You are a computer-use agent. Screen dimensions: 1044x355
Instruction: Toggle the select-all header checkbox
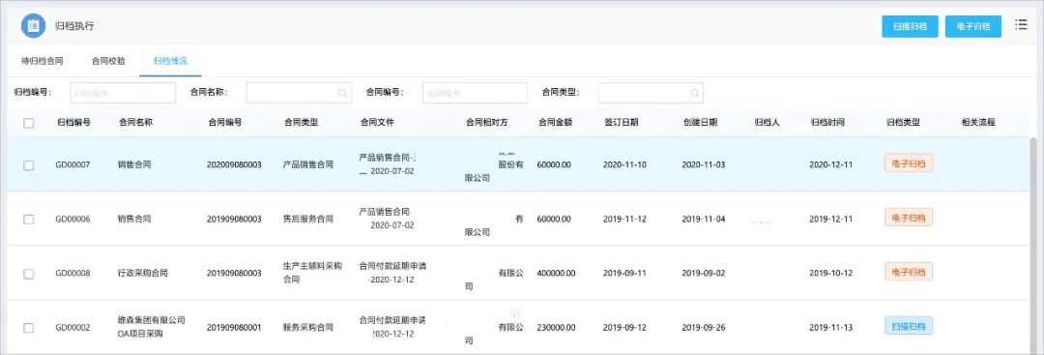coord(29,123)
